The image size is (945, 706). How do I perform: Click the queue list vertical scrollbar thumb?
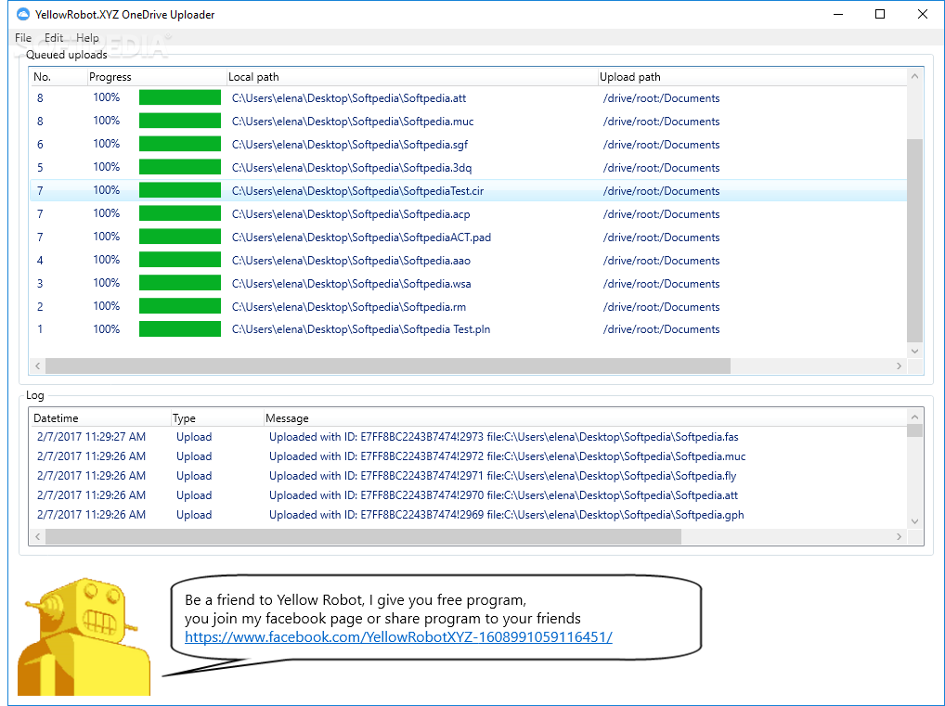tap(915, 240)
